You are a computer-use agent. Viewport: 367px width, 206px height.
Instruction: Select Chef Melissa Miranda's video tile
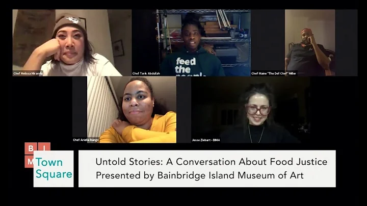tap(72, 43)
